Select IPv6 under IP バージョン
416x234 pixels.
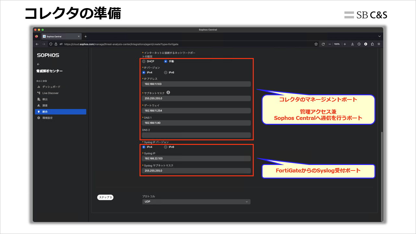tap(165, 73)
